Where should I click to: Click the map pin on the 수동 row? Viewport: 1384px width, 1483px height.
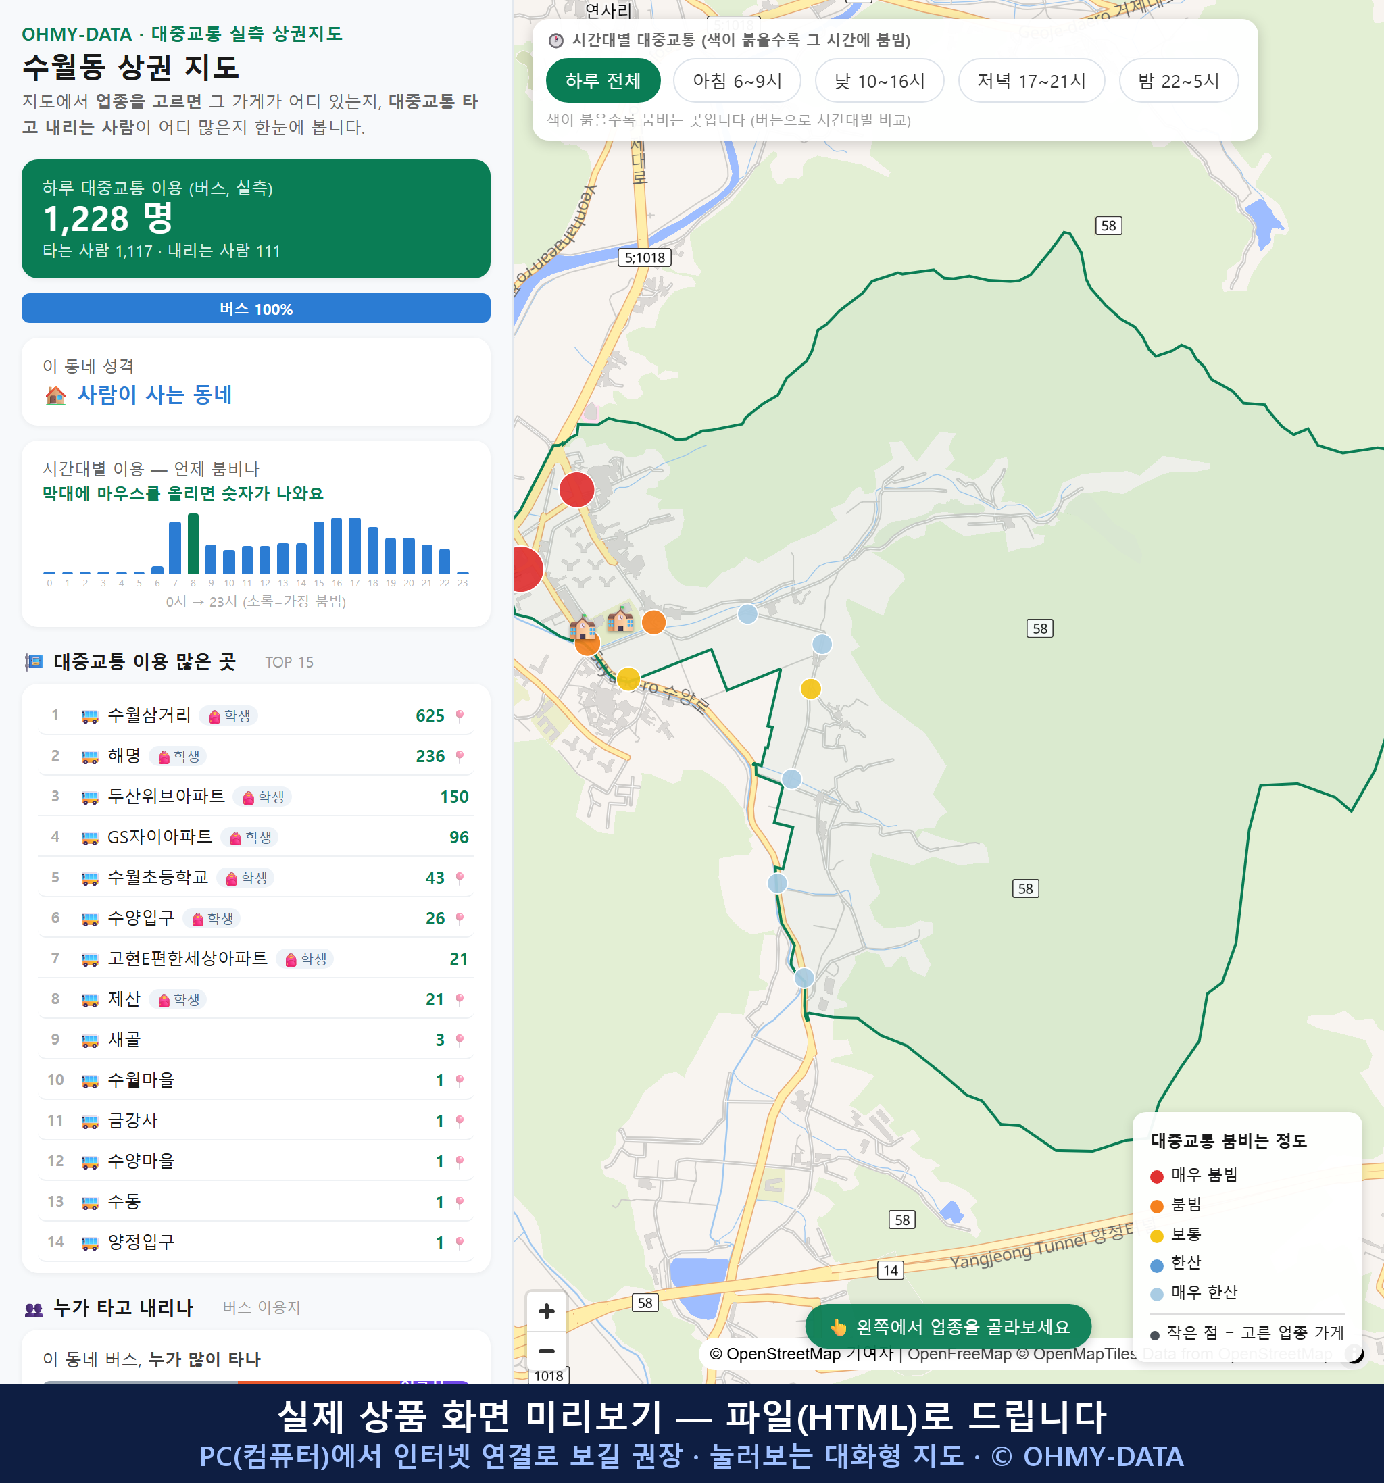460,1202
